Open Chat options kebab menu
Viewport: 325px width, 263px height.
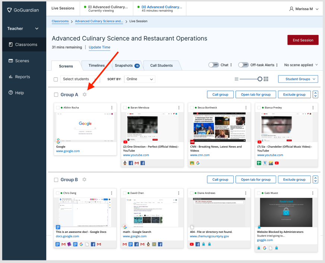coord(231,65)
